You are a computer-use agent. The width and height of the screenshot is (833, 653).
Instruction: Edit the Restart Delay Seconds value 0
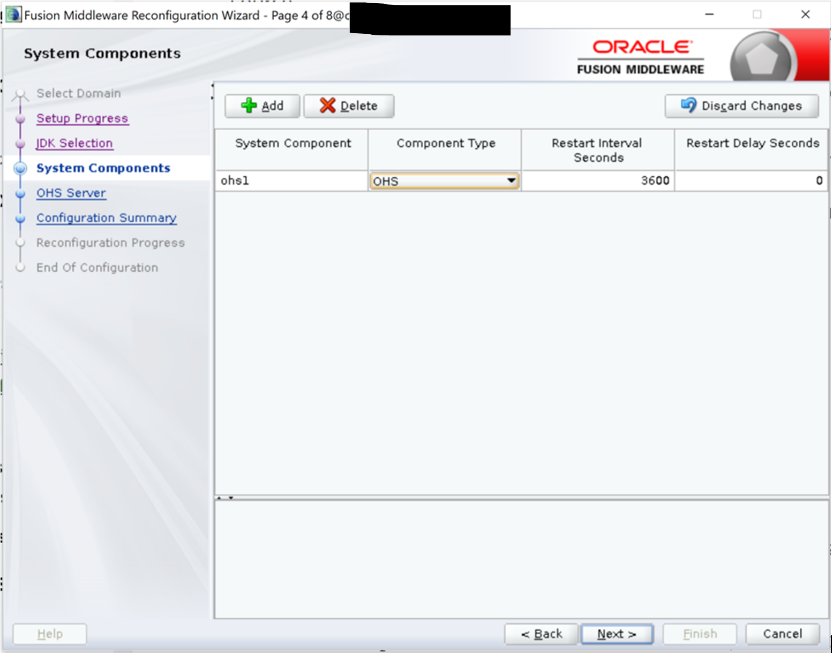[x=751, y=181]
